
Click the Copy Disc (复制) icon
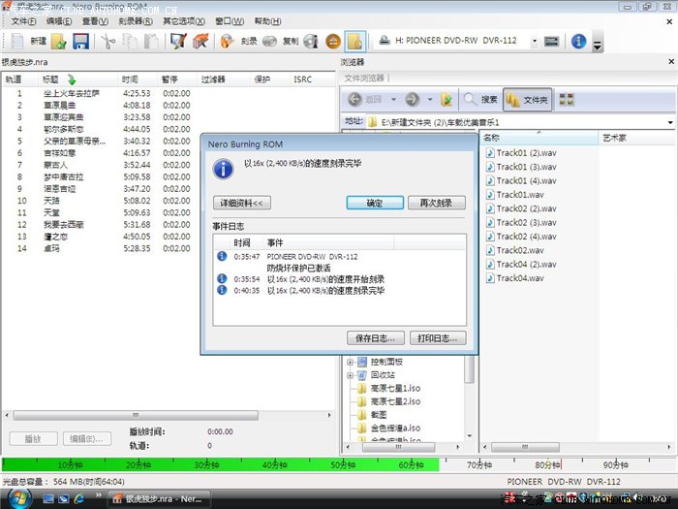point(269,42)
